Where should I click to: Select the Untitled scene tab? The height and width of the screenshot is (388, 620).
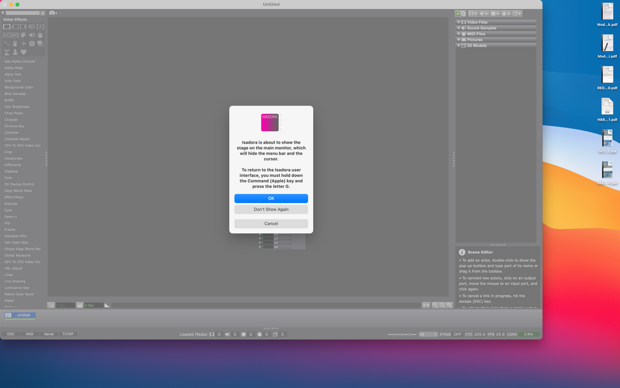pyautogui.click(x=20, y=315)
